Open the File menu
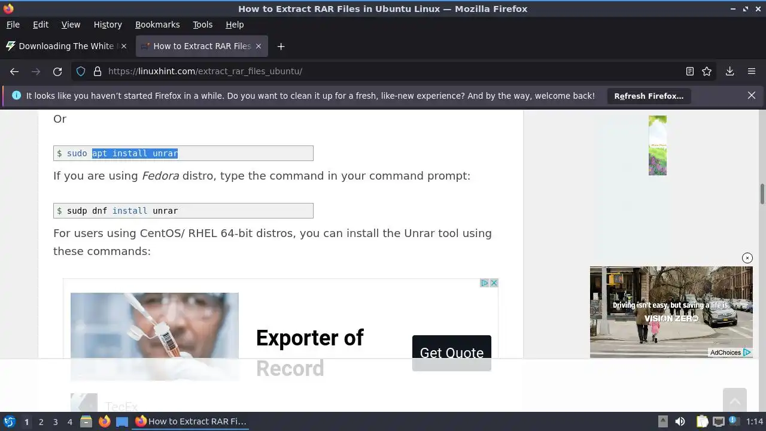This screenshot has width=766, height=431. [x=13, y=25]
